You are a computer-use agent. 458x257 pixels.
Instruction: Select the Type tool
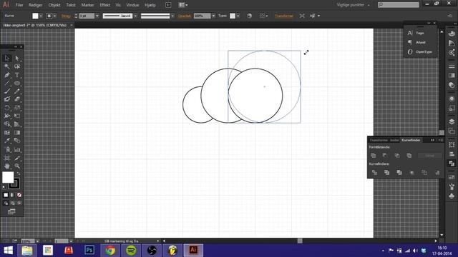coord(17,75)
